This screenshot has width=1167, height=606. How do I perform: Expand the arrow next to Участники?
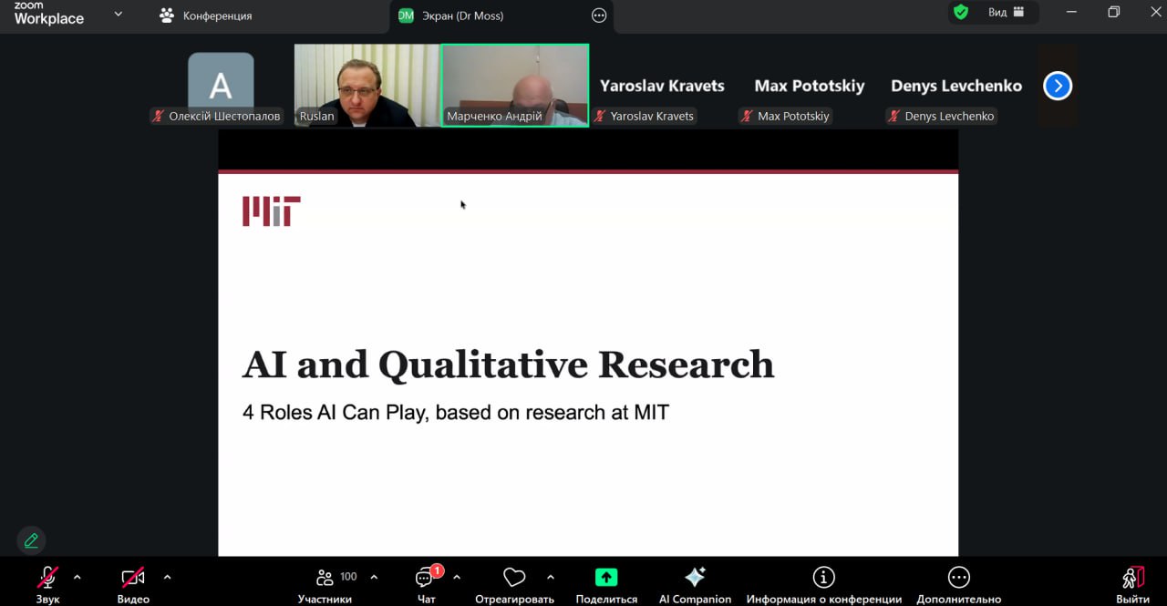(x=374, y=577)
